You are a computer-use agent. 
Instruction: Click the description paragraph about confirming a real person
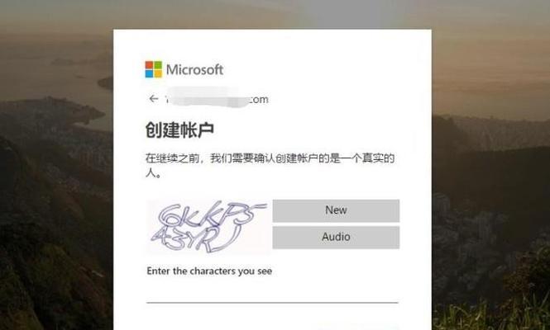pos(270,165)
